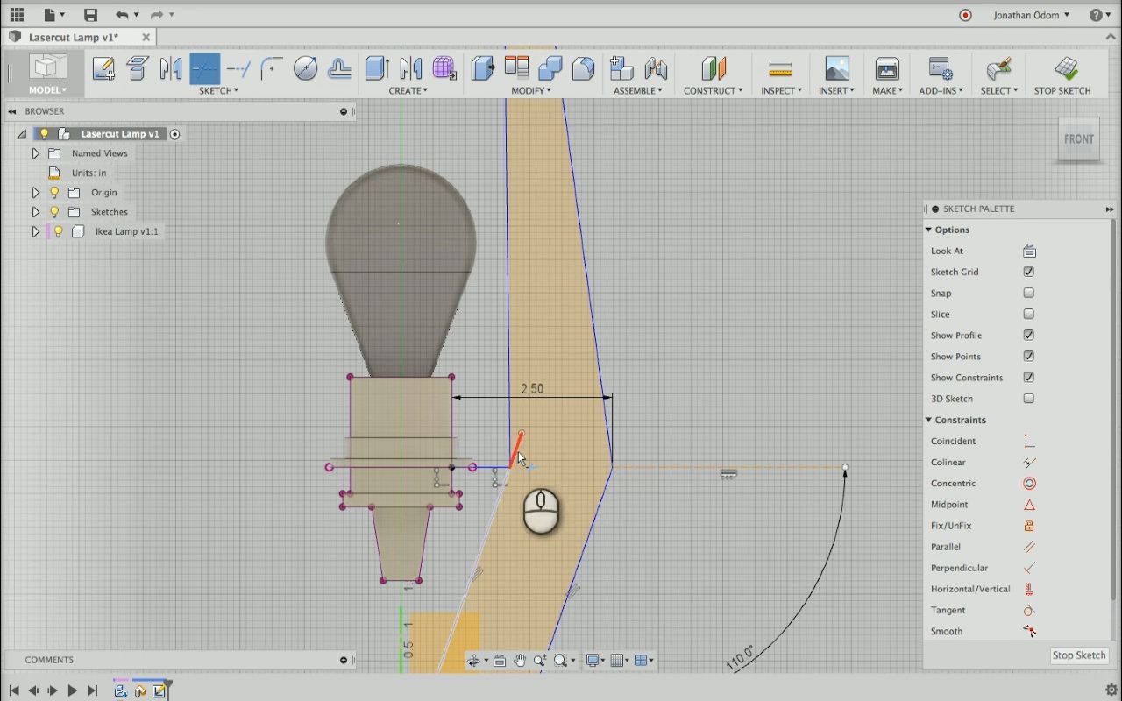Viewport: 1122px width, 701px height.
Task: Click the FRONT face of view cube
Action: pos(1078,139)
